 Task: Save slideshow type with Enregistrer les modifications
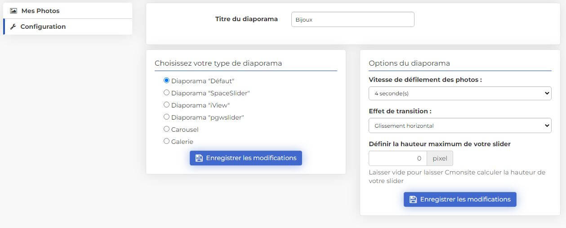tap(246, 158)
